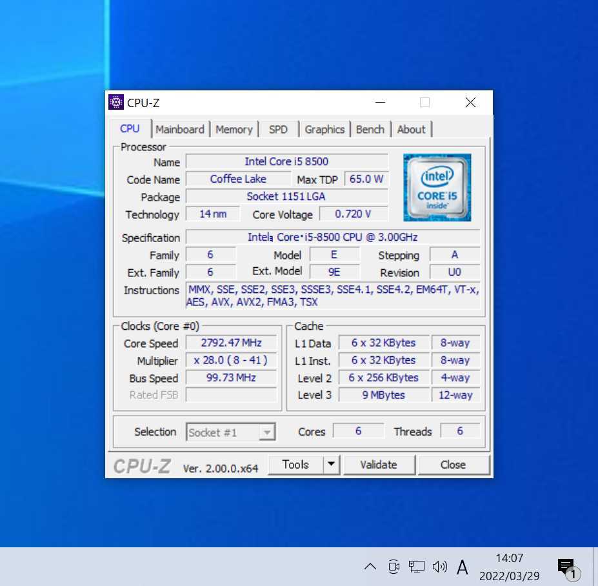
Task: Click the Intel Core i5 inside logo
Action: point(437,187)
